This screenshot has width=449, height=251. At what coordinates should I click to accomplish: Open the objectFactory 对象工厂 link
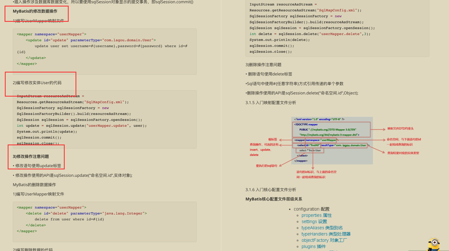(324, 240)
